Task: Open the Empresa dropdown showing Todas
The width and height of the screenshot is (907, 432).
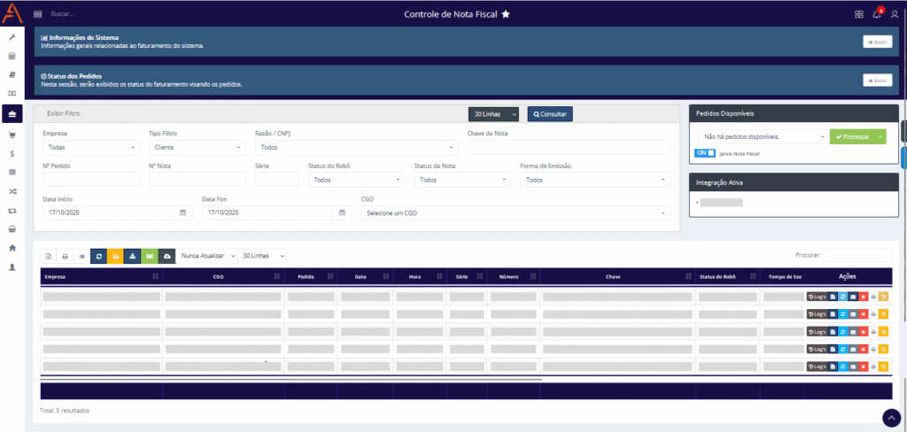Action: [x=90, y=147]
